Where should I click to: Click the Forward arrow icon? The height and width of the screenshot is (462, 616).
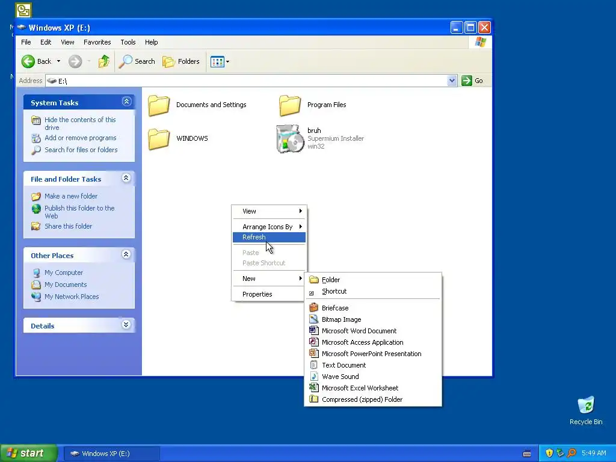tap(75, 61)
